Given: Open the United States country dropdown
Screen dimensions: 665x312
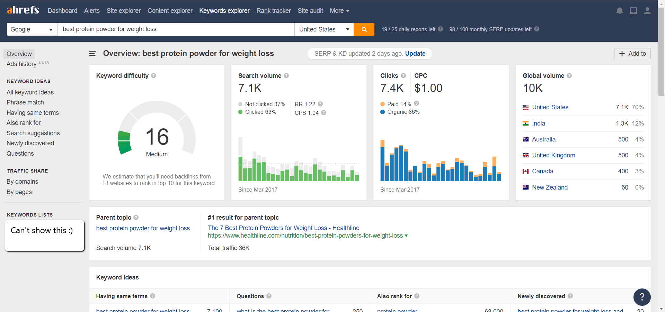Looking at the screenshot, I should [x=324, y=29].
